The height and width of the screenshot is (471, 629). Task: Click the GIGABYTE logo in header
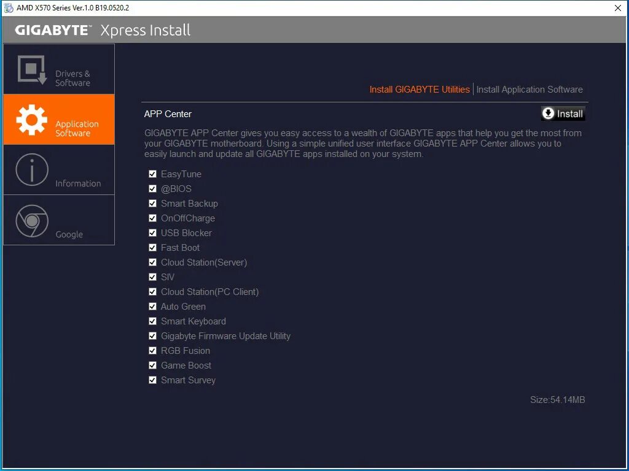53,30
